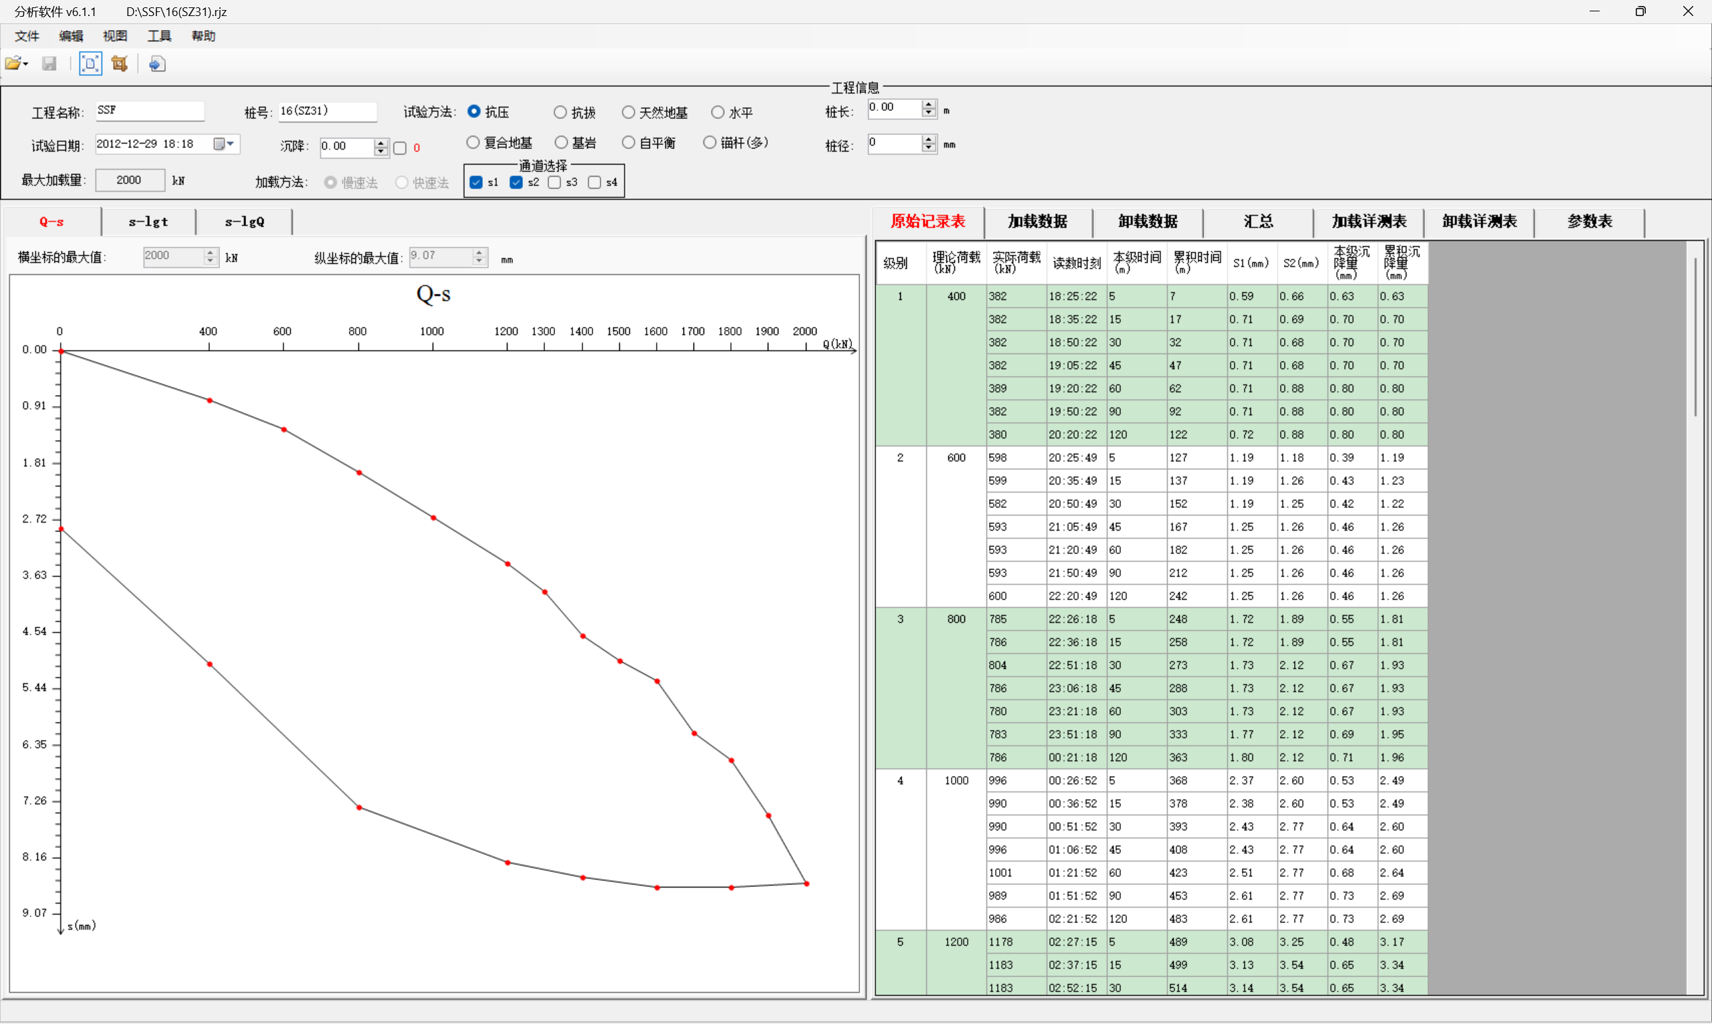This screenshot has width=1712, height=1024.
Task: Restore the window using title bar icon
Action: click(1640, 12)
